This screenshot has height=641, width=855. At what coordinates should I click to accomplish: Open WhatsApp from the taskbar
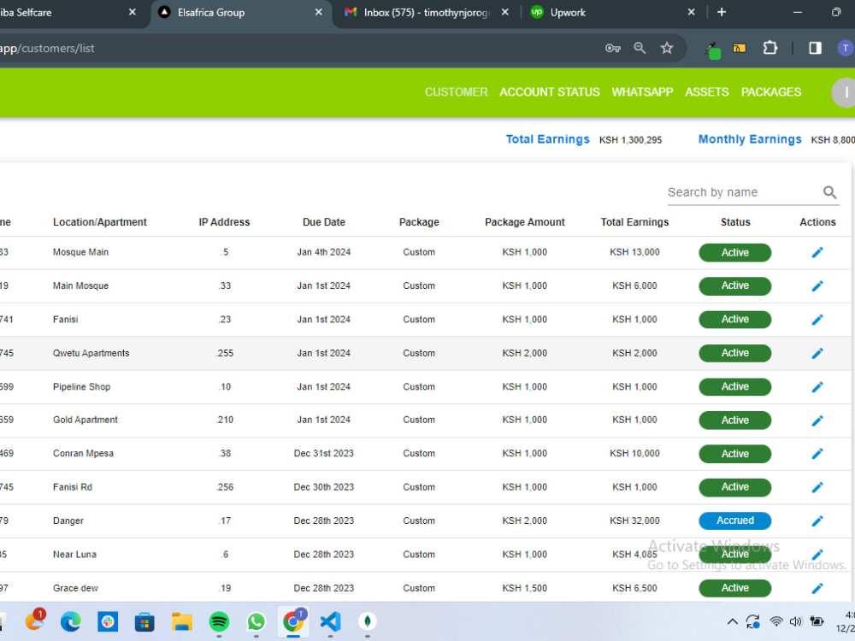(x=256, y=621)
